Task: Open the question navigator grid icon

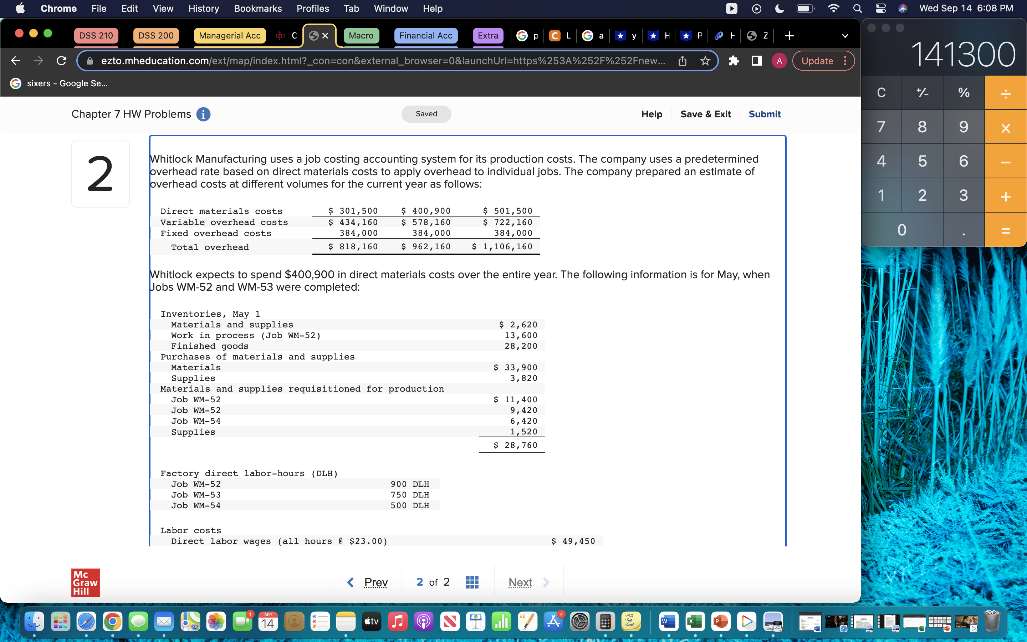Action: [x=473, y=582]
